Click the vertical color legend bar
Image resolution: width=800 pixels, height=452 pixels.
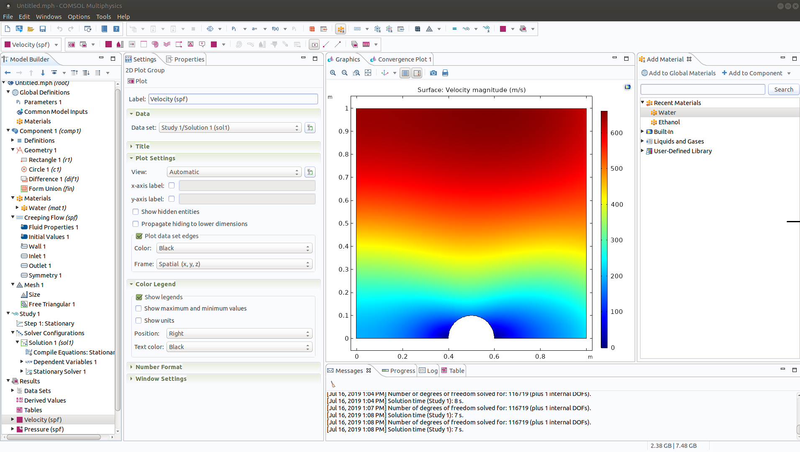[604, 229]
